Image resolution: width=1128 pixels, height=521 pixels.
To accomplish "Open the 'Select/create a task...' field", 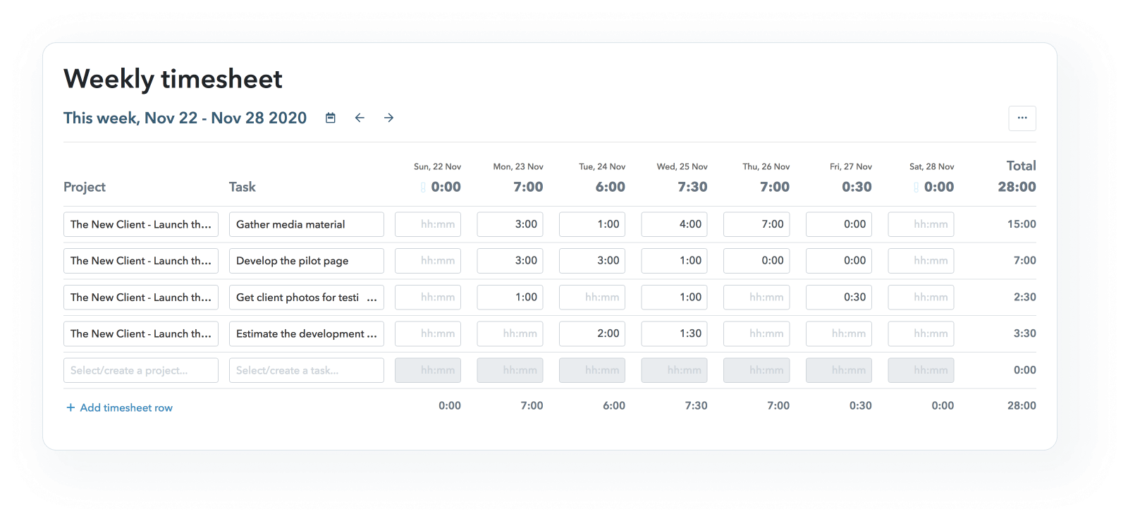I will click(x=307, y=370).
